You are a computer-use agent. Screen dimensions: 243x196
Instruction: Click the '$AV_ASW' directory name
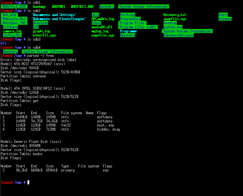9,15
